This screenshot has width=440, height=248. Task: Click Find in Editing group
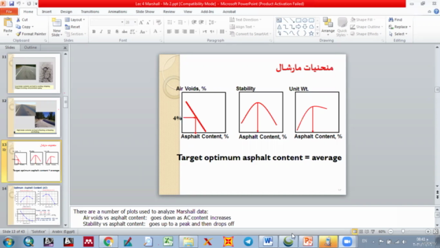(x=395, y=20)
